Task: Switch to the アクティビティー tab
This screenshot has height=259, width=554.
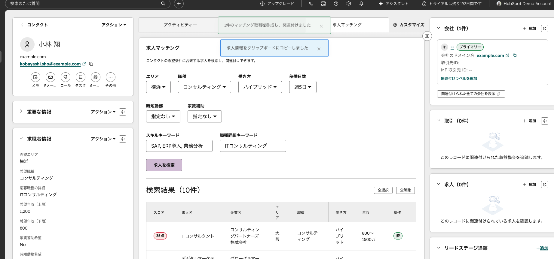Action: (180, 25)
